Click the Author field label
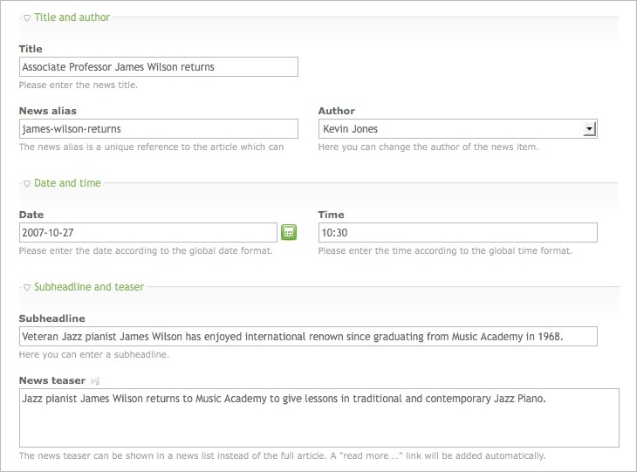Viewport: 637px width, 472px height. click(336, 111)
